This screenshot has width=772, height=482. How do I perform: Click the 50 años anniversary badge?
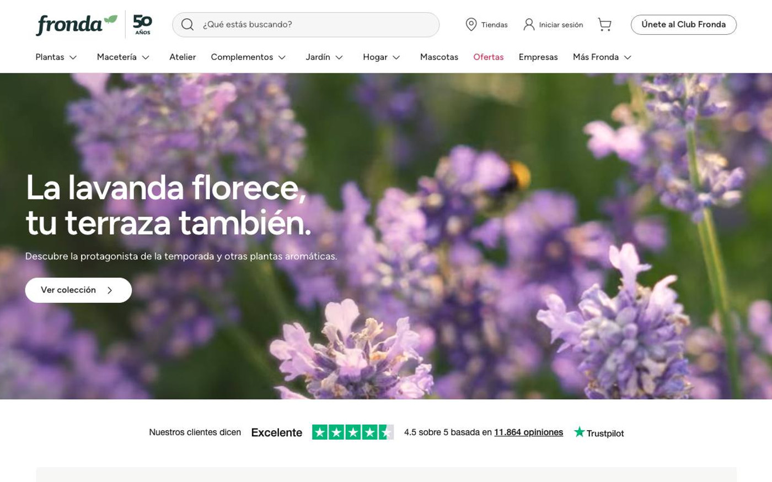142,25
